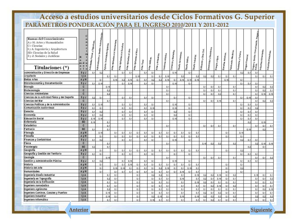The image size is (298, 223).
Task: Click the Bellas Artes row name
Action: pos(31,80)
